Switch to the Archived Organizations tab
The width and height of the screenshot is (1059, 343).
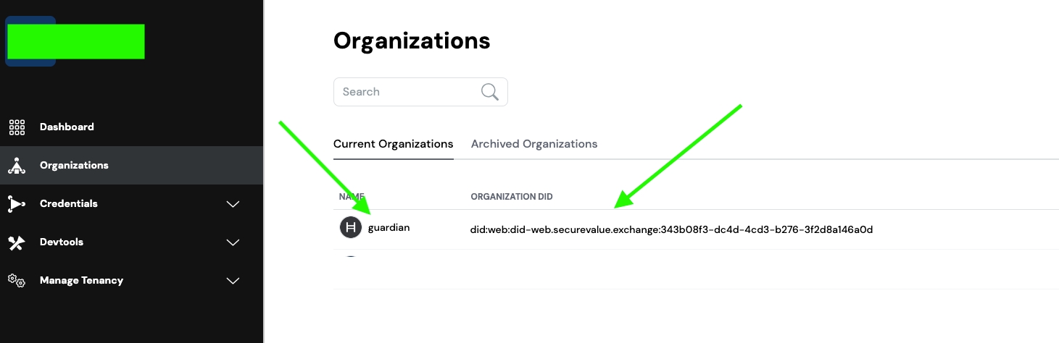(534, 144)
